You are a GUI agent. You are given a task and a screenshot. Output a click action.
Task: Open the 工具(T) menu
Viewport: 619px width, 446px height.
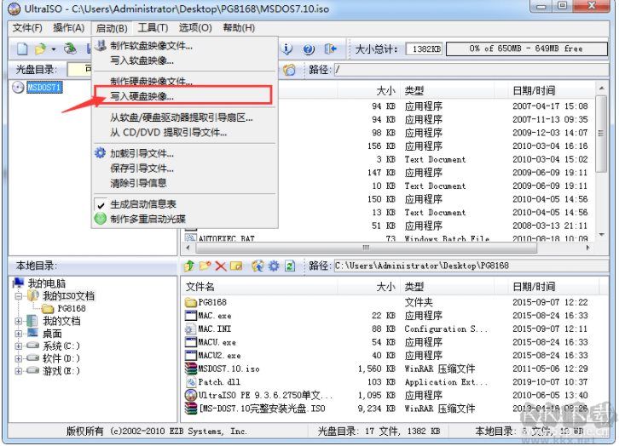coord(153,28)
